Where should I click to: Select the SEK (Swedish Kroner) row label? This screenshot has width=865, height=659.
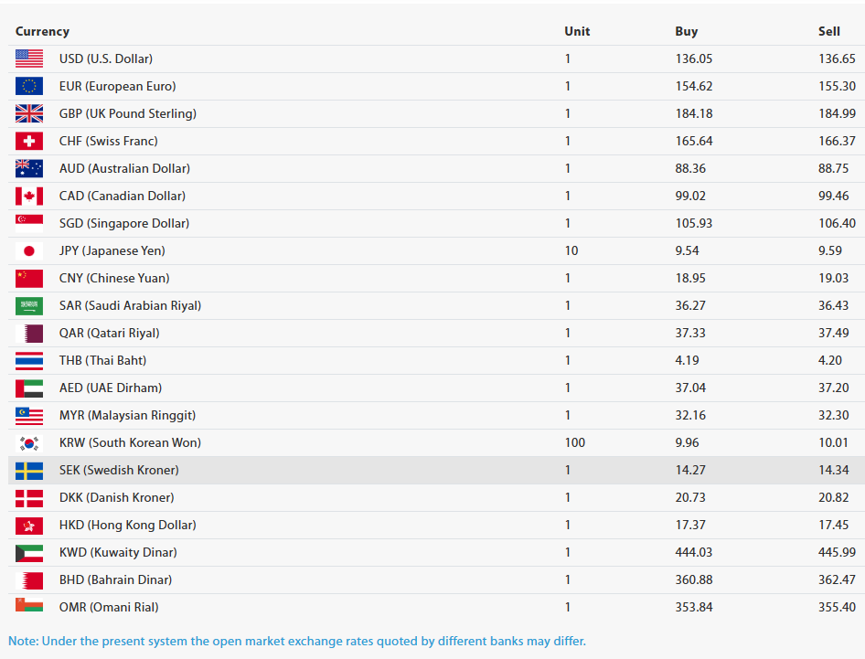click(119, 470)
